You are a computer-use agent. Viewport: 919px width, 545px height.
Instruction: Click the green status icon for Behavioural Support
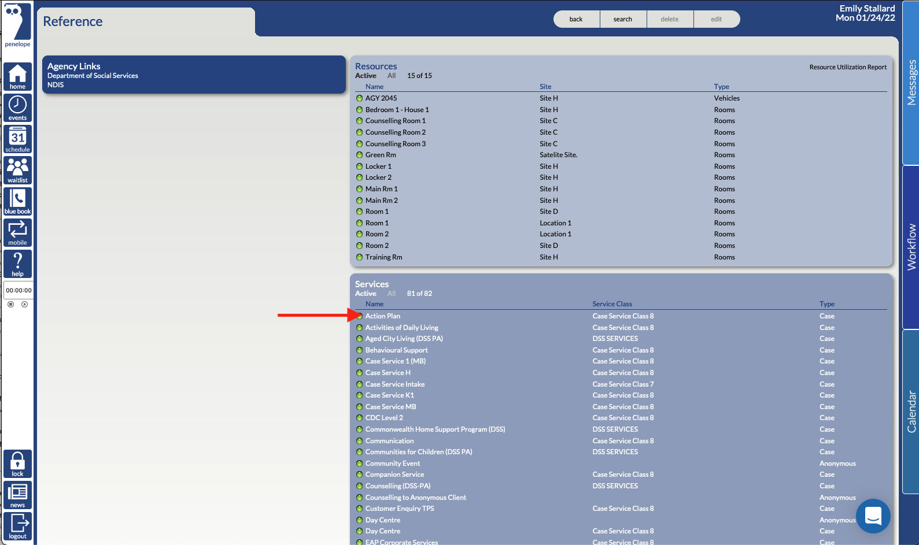359,350
